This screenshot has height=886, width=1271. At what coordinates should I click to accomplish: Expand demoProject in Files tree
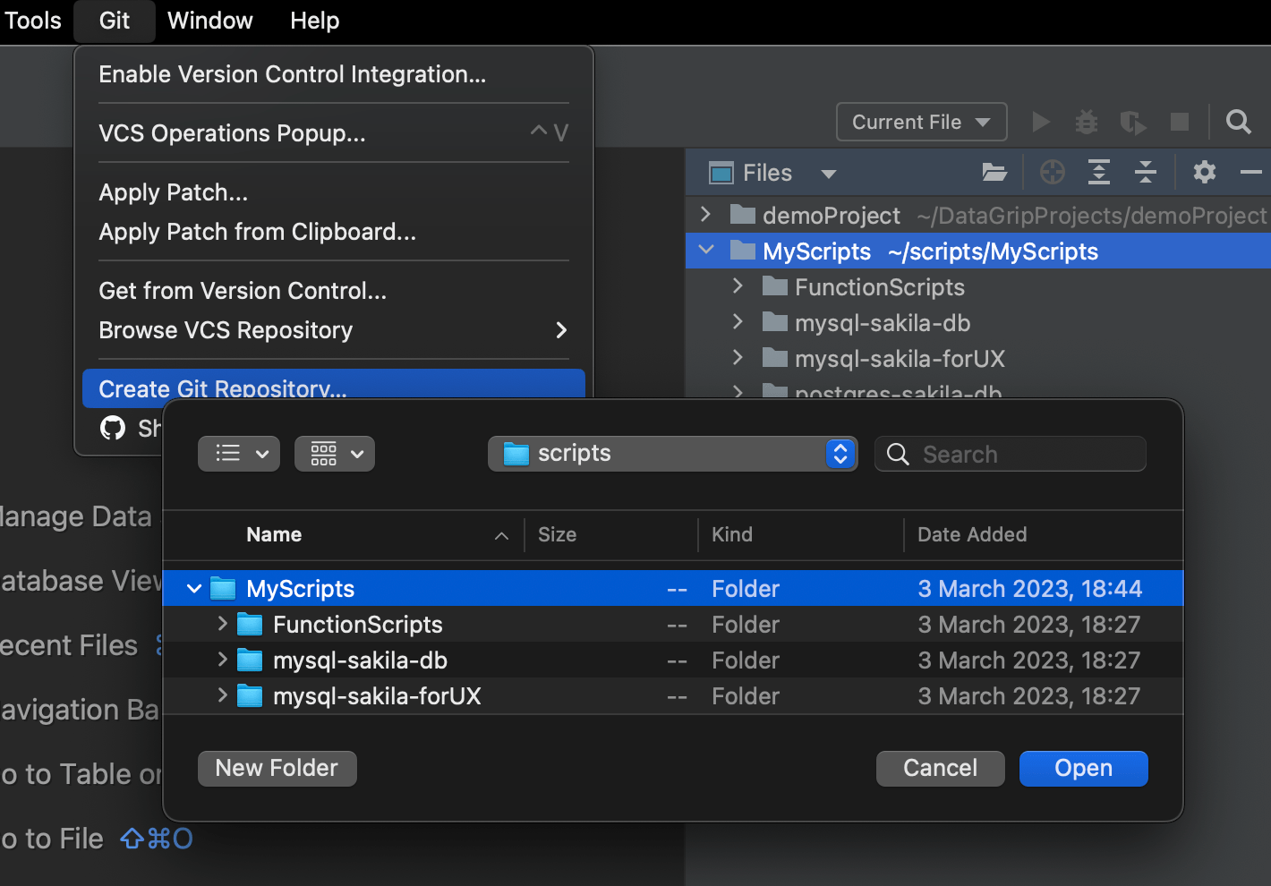click(x=705, y=215)
